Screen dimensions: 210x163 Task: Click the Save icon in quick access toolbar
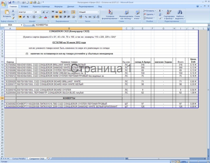(x=10, y=2)
